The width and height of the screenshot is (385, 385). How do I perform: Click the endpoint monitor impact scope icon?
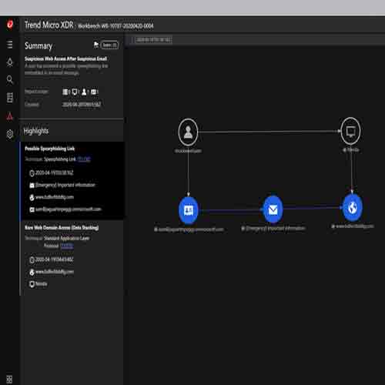75,92
